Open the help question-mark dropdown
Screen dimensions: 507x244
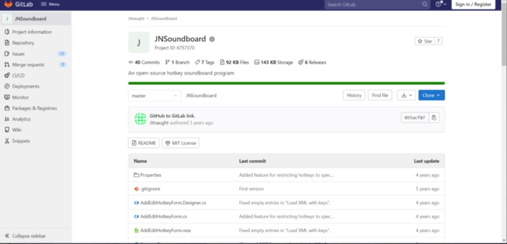coord(440,4)
